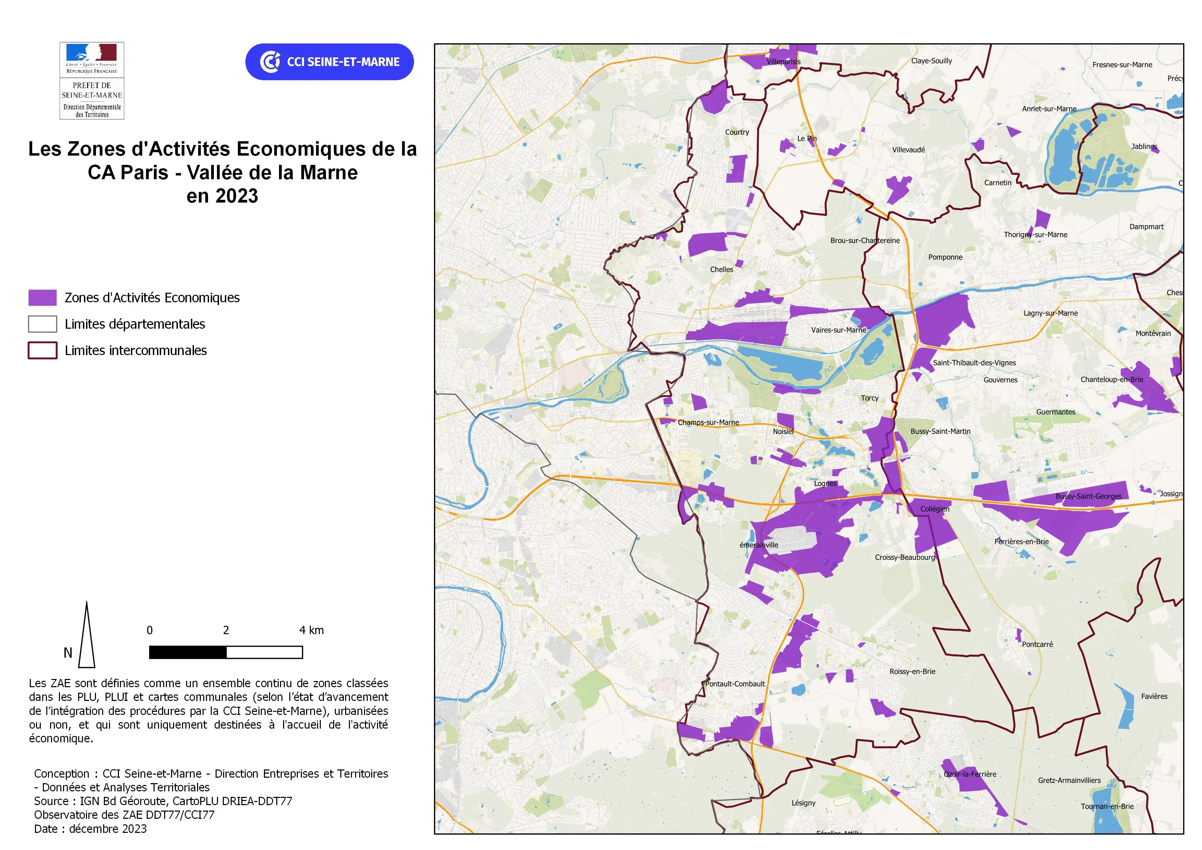Click the Croissy-Beaubourg map label
This screenshot has width=1202, height=850.
904,557
